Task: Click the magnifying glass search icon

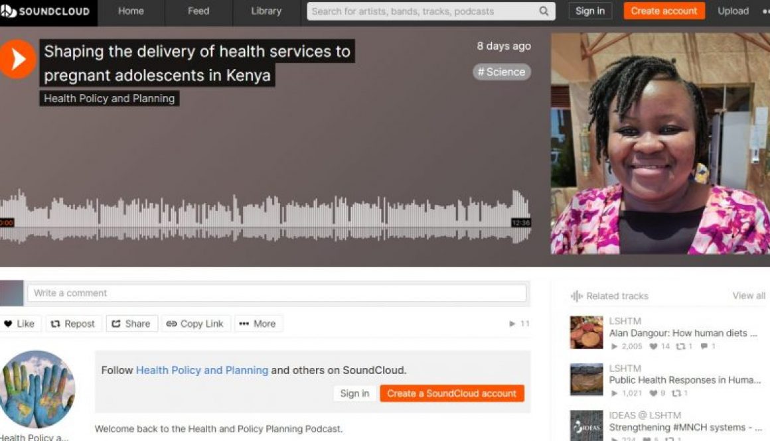Action: tap(544, 11)
